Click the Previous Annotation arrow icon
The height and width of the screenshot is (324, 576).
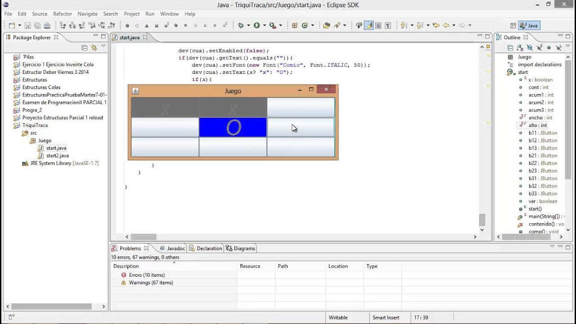click(419, 26)
